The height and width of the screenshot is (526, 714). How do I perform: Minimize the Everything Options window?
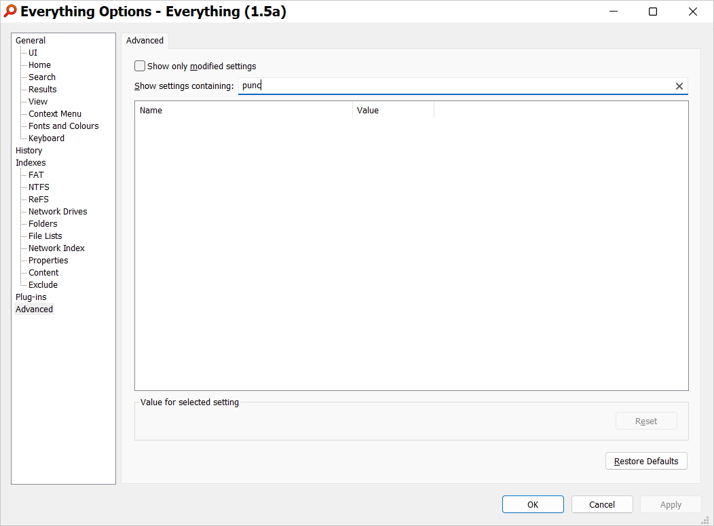[x=614, y=12]
